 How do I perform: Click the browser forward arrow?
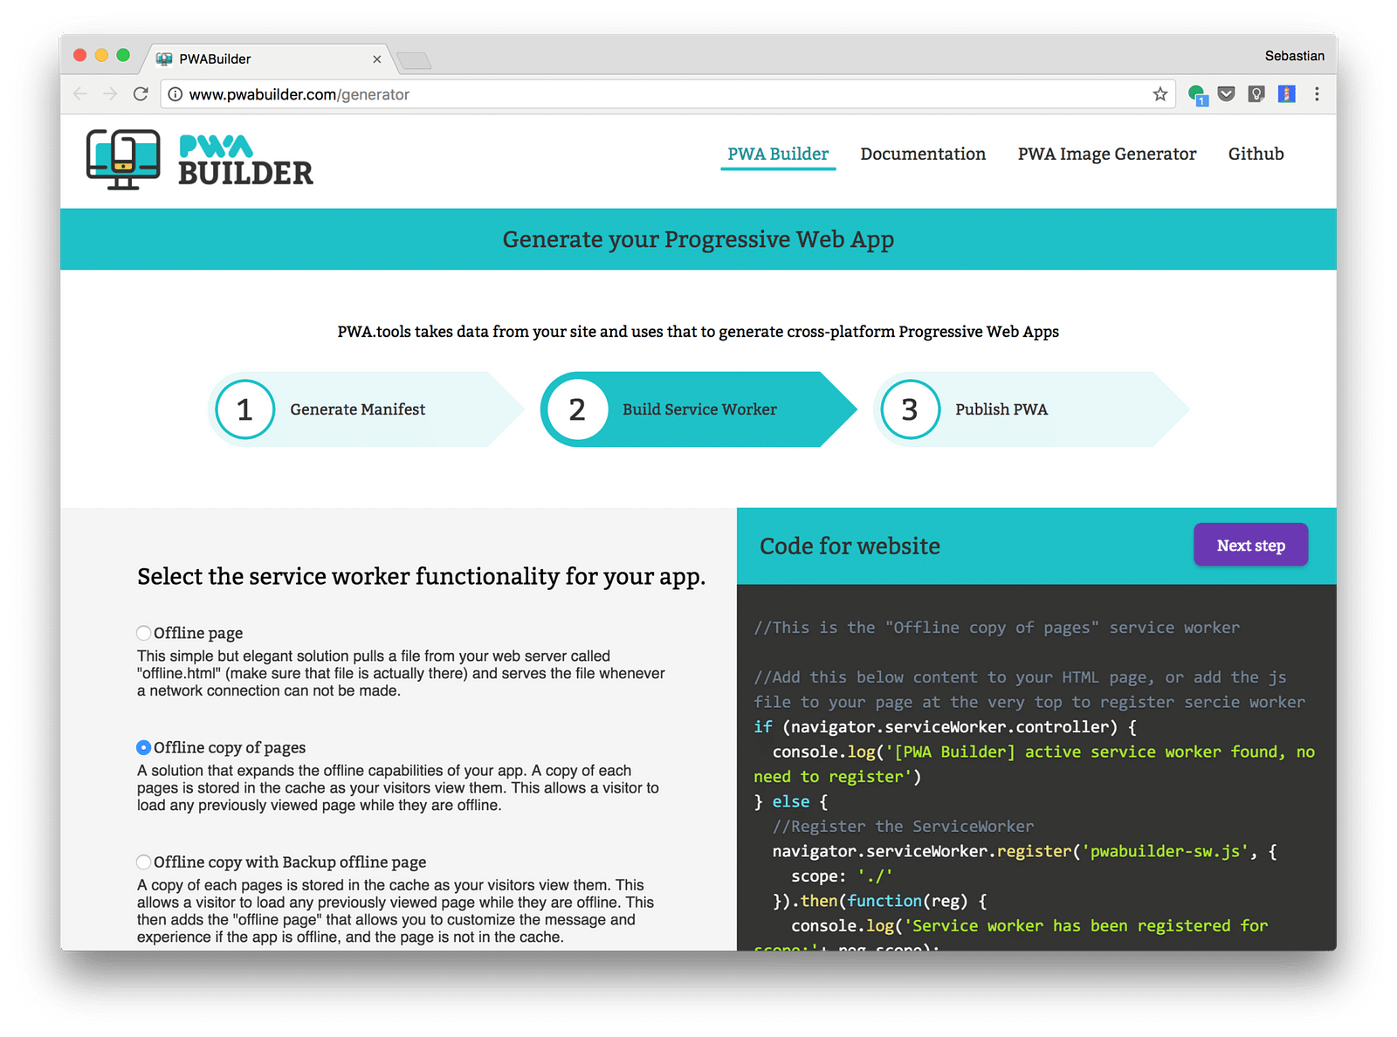pyautogui.click(x=110, y=94)
